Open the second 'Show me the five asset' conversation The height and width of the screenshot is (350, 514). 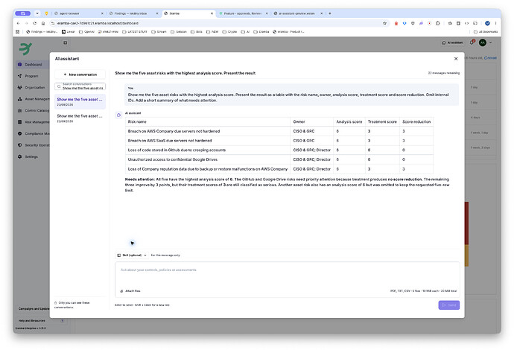pos(80,118)
